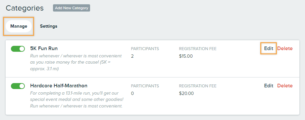Delete the 5K Fun Run category

point(285,48)
